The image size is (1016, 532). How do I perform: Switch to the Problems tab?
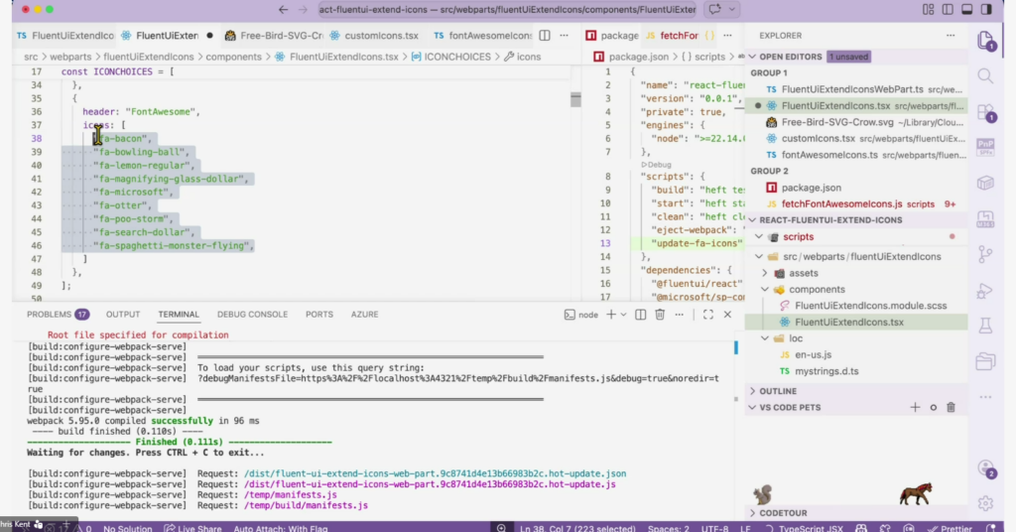tap(49, 315)
